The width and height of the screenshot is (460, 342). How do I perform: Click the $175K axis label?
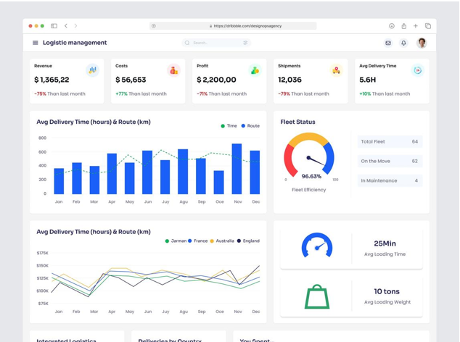43,253
